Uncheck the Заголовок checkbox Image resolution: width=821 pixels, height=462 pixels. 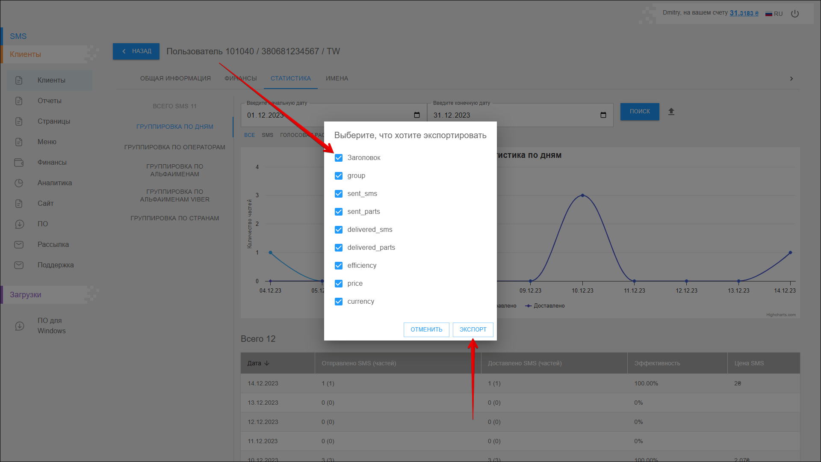[x=339, y=158]
